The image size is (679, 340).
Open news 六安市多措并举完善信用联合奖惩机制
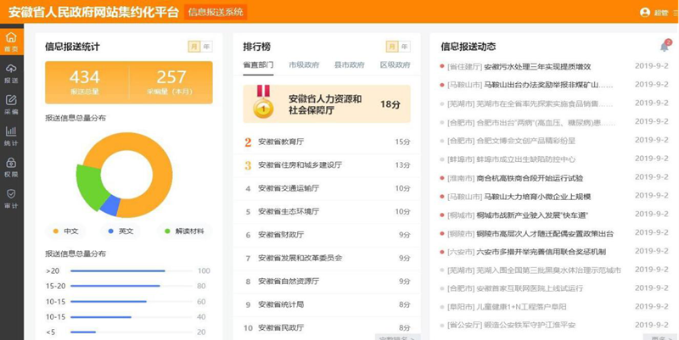(541, 252)
